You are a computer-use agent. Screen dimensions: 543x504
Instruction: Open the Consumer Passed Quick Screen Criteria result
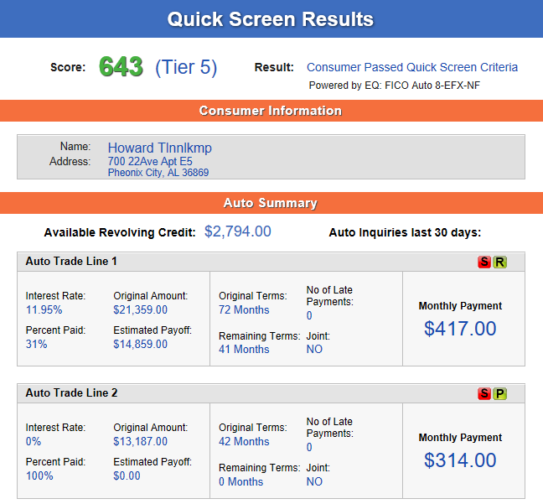411,67
